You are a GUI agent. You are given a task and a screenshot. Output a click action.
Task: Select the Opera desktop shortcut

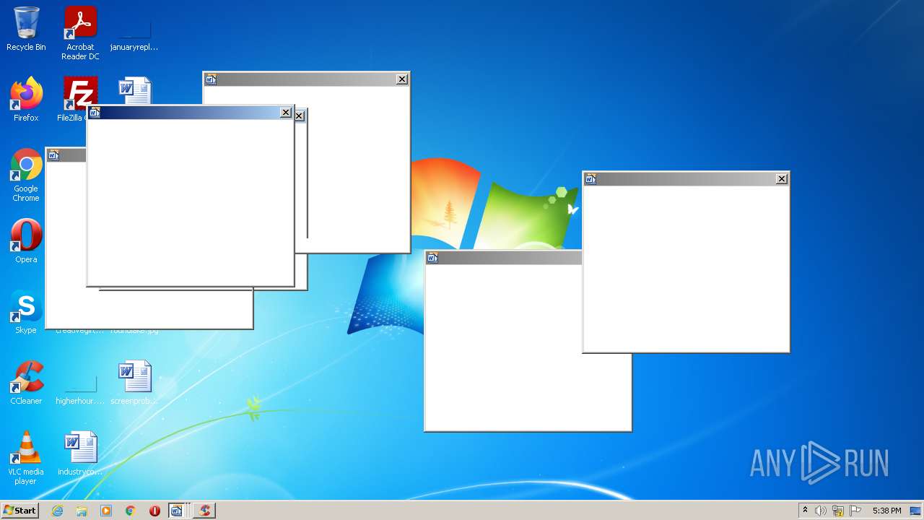click(x=26, y=240)
